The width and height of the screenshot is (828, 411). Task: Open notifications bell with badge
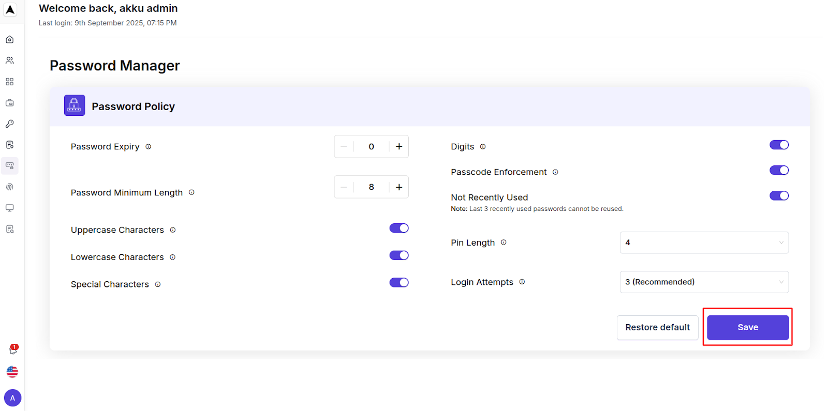[13, 350]
